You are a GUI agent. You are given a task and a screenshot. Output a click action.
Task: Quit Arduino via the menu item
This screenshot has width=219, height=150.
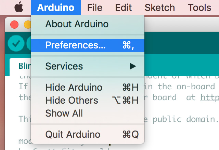click(x=73, y=134)
